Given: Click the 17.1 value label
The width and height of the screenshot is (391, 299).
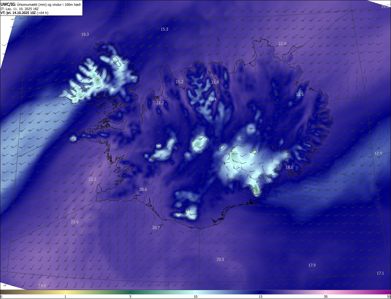Looking at the screenshot, I should tap(380, 273).
